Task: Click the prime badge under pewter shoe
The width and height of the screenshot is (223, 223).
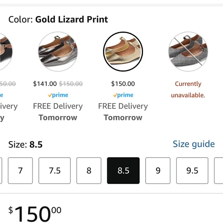Action: [x=58, y=95]
